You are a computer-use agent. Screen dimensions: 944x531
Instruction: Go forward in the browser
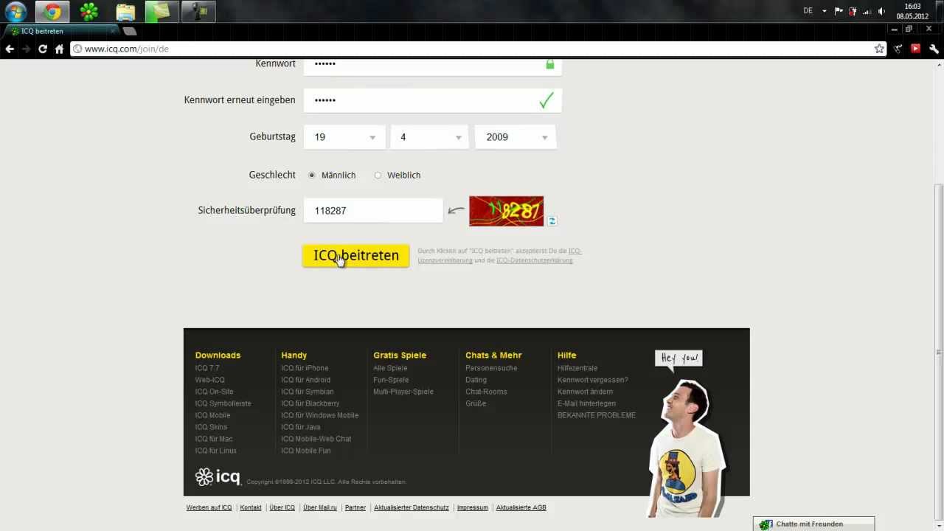(x=27, y=49)
